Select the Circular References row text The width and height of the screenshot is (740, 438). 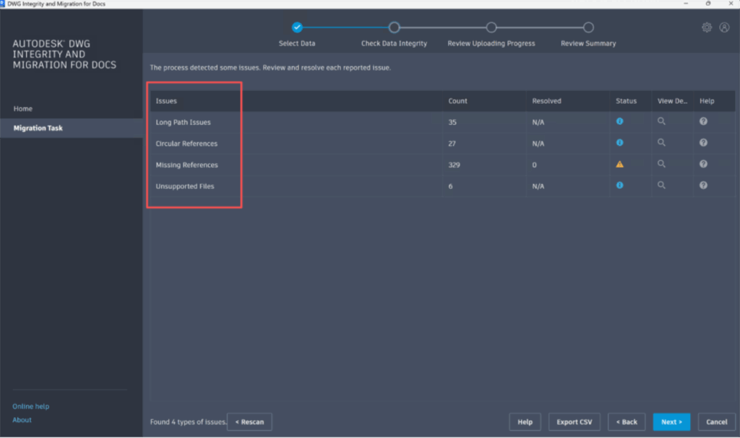(x=186, y=144)
